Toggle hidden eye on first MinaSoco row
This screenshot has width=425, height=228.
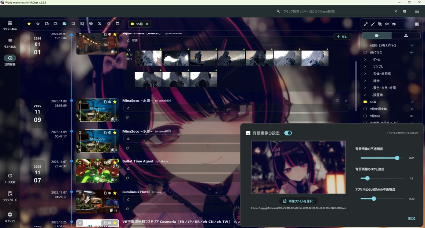[x=337, y=100]
